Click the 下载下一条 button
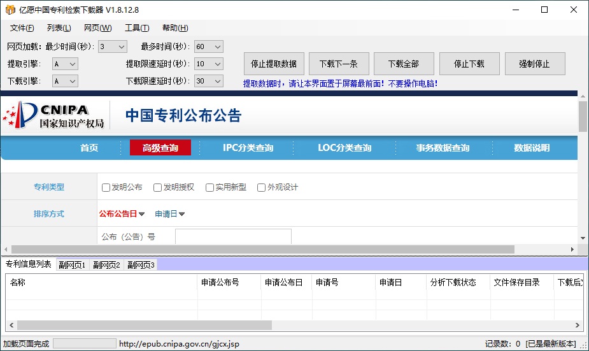Viewport: 589px width, 351px height. click(339, 64)
